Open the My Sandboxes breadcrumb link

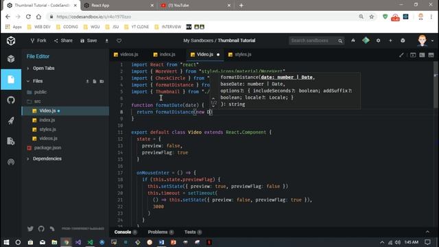click(198, 41)
